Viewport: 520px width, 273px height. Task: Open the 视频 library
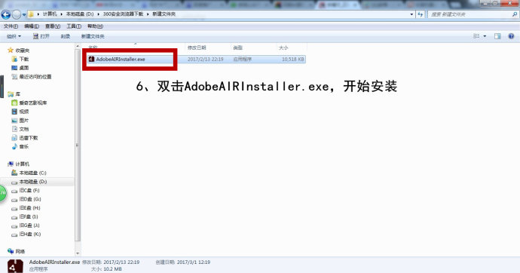click(x=24, y=112)
